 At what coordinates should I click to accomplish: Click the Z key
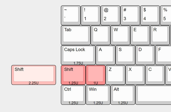pyautogui.click(x=115, y=75)
